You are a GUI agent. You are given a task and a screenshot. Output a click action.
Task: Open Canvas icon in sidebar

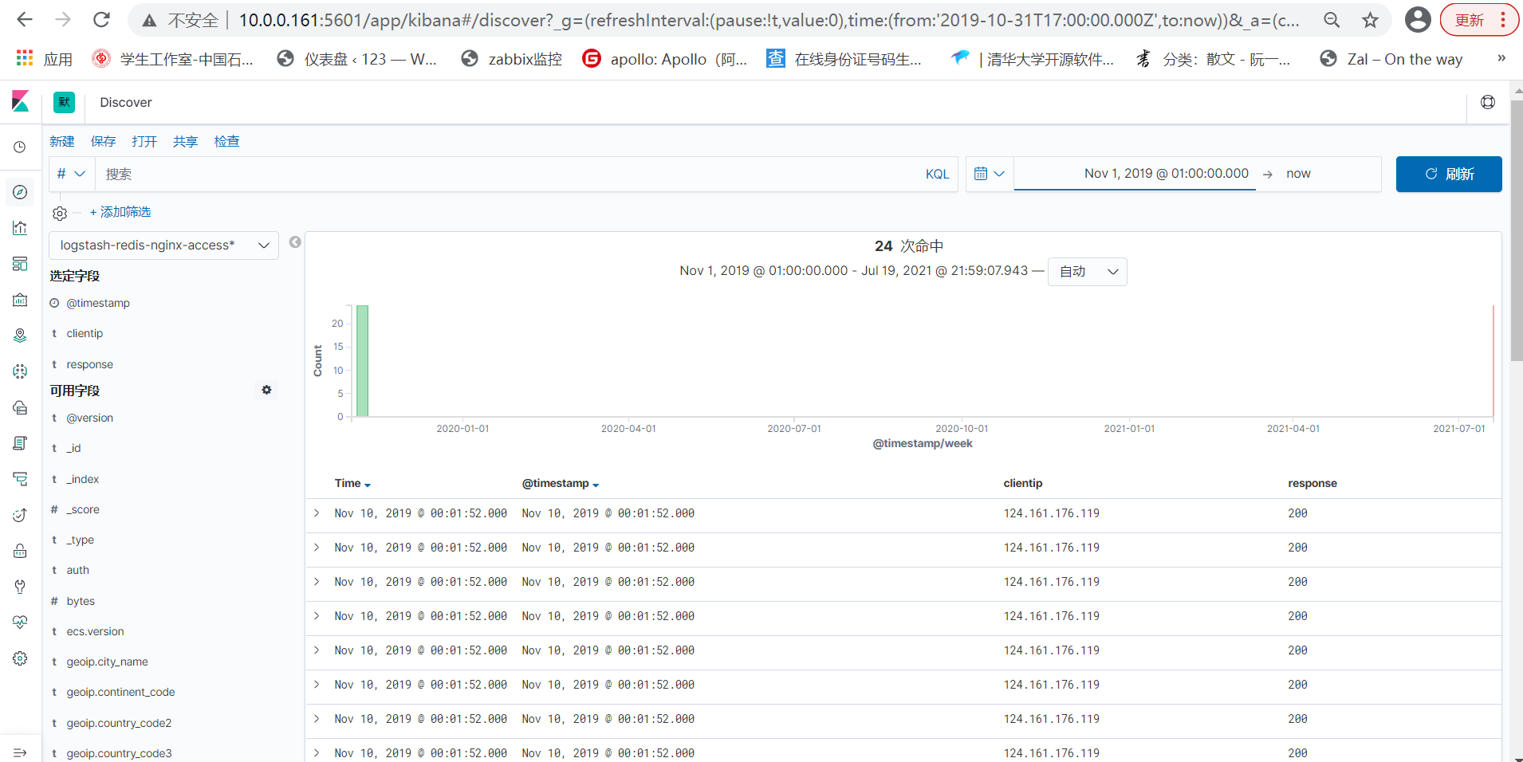click(x=20, y=300)
